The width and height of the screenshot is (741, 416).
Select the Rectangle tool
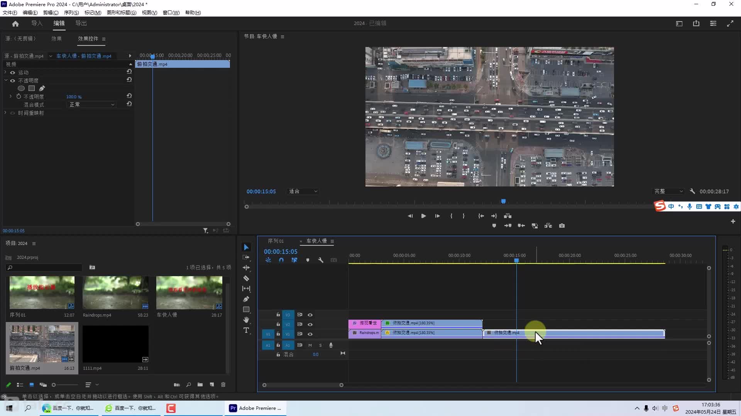pos(246,309)
